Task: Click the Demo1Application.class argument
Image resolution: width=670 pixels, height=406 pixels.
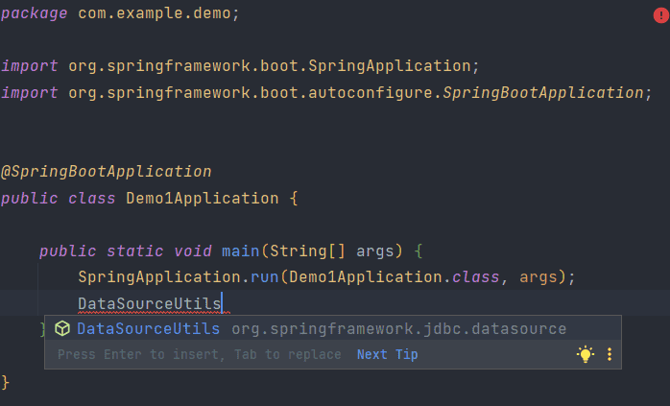Action: point(394,277)
